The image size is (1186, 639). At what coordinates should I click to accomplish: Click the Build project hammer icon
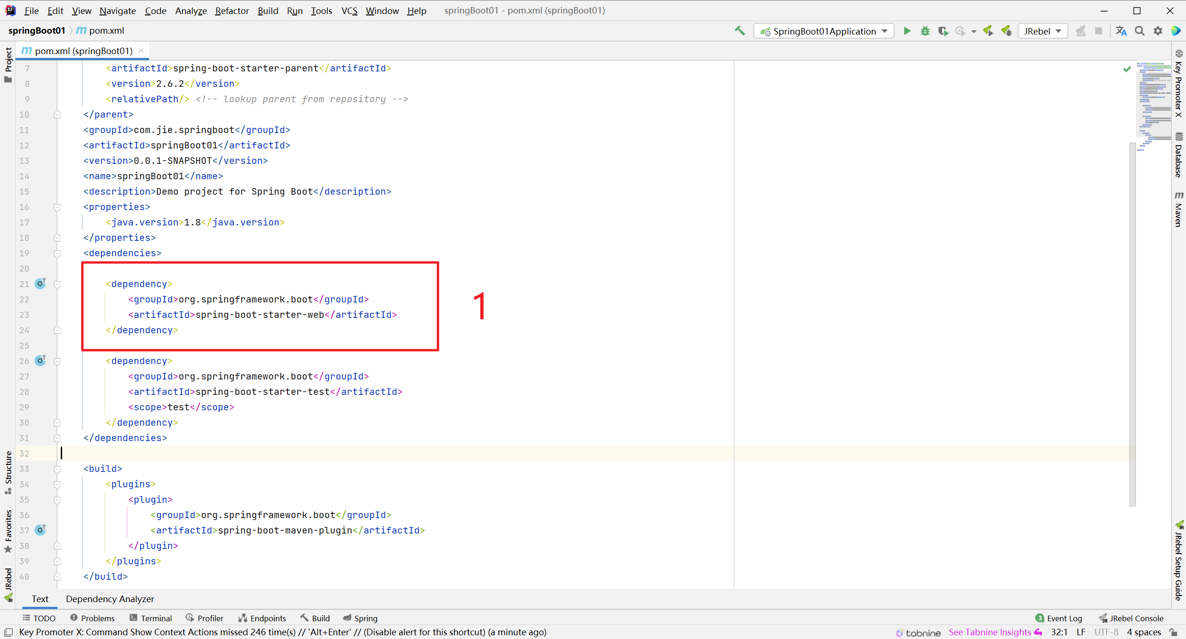(740, 31)
